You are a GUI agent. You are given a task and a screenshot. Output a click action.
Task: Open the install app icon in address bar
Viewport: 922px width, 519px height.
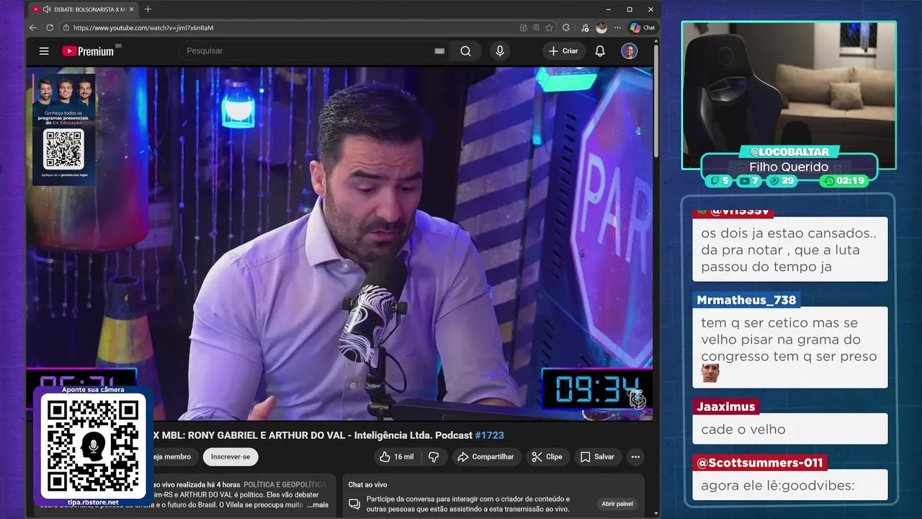[x=524, y=27]
